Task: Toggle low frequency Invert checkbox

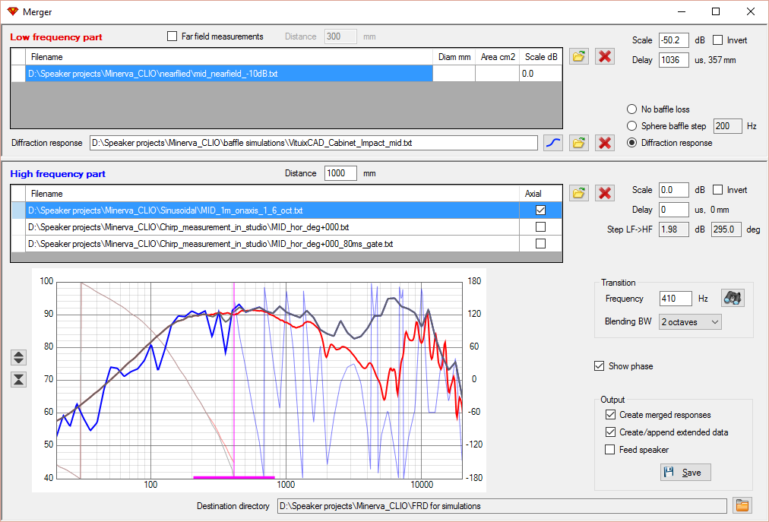Action: point(717,40)
